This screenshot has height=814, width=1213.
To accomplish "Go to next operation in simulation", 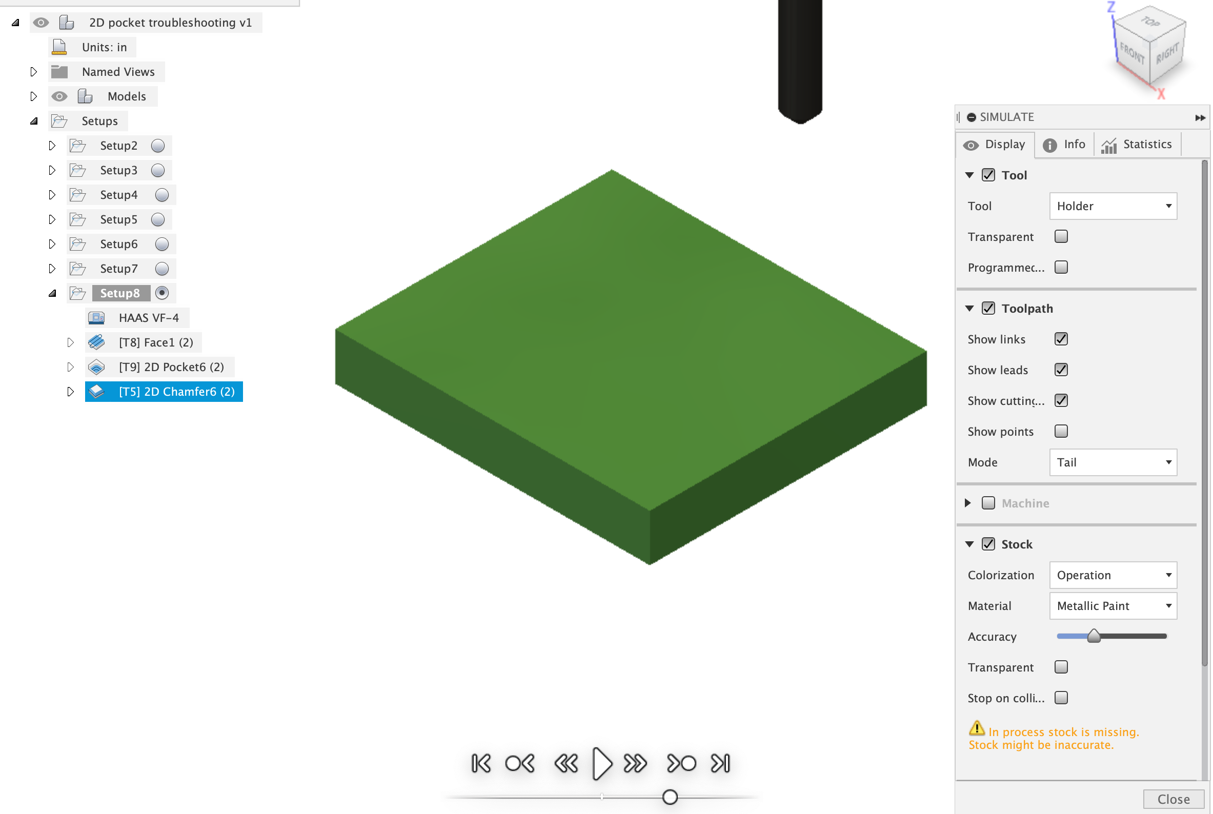I will click(x=681, y=763).
